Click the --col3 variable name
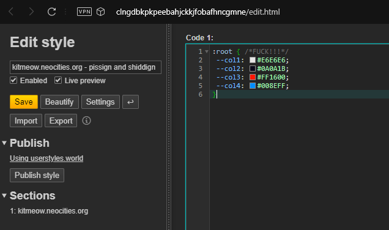The image size is (389, 230). coord(229,77)
